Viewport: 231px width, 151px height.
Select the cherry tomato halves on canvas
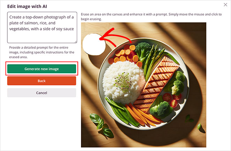[x=172, y=99]
